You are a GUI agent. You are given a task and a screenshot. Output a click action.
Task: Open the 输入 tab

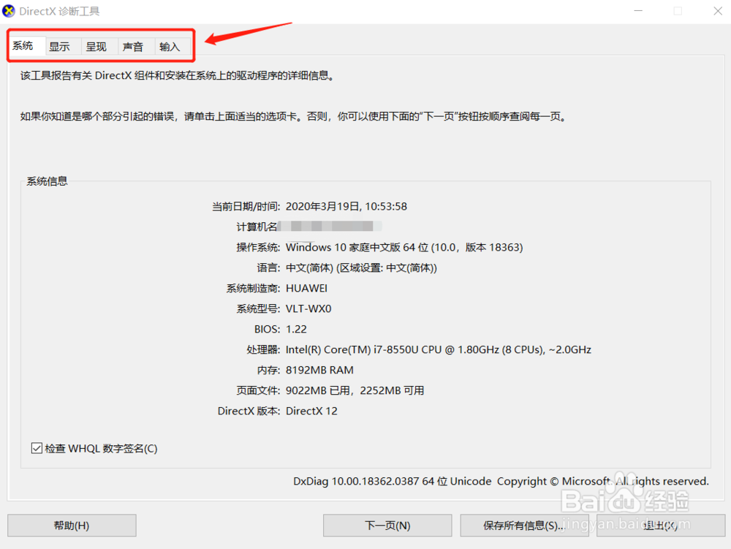click(x=173, y=47)
